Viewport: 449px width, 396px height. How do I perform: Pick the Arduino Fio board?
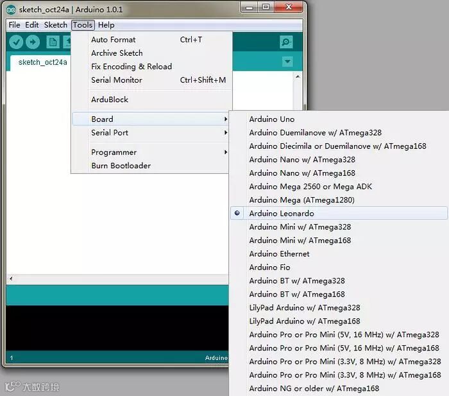tap(339, 267)
